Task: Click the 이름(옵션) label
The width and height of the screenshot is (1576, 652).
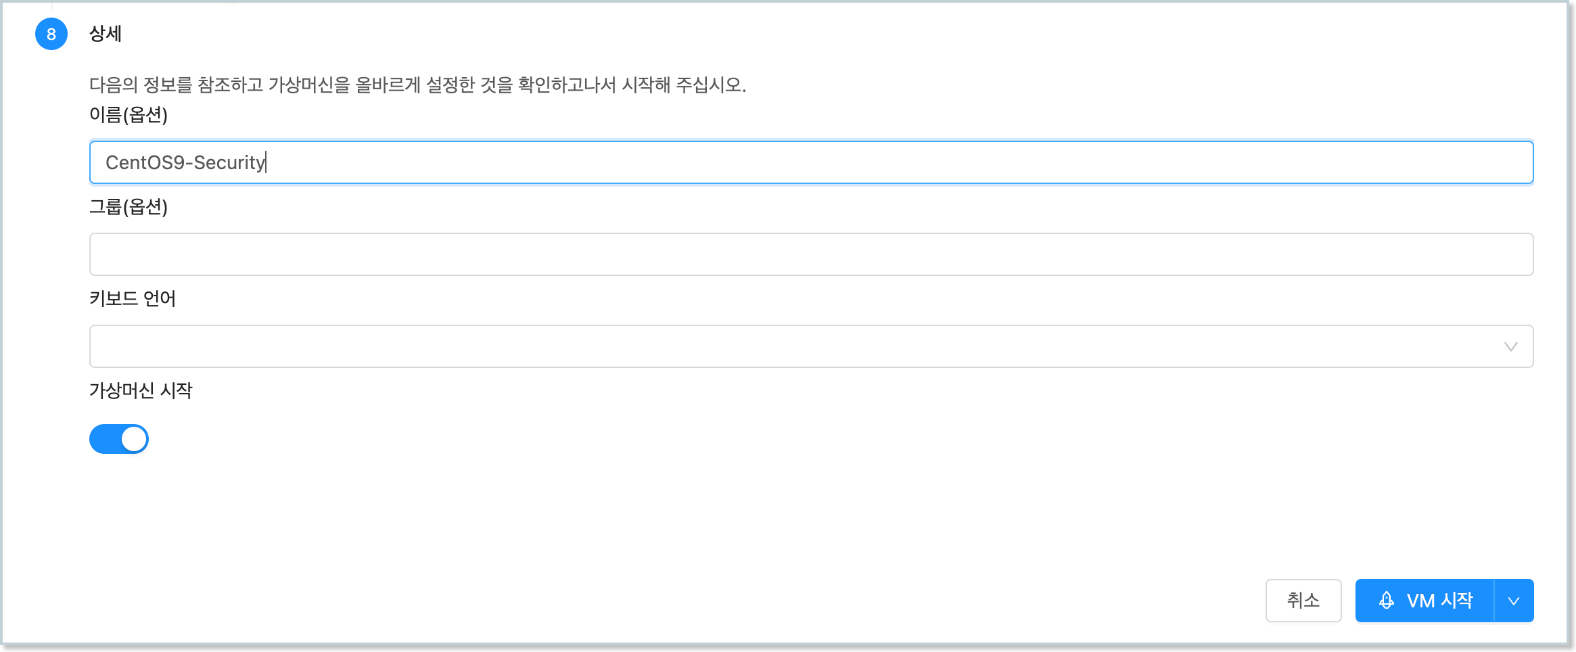Action: (129, 115)
